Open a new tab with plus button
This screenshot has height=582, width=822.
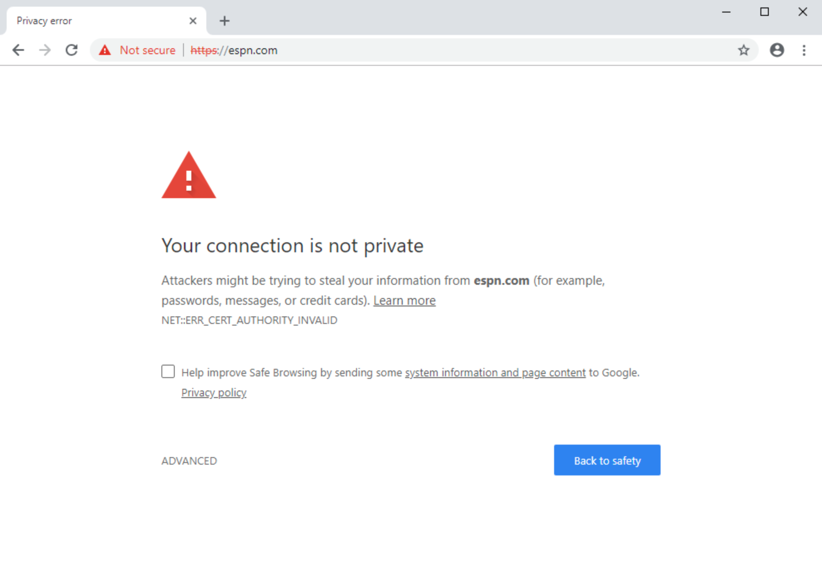coord(225,21)
